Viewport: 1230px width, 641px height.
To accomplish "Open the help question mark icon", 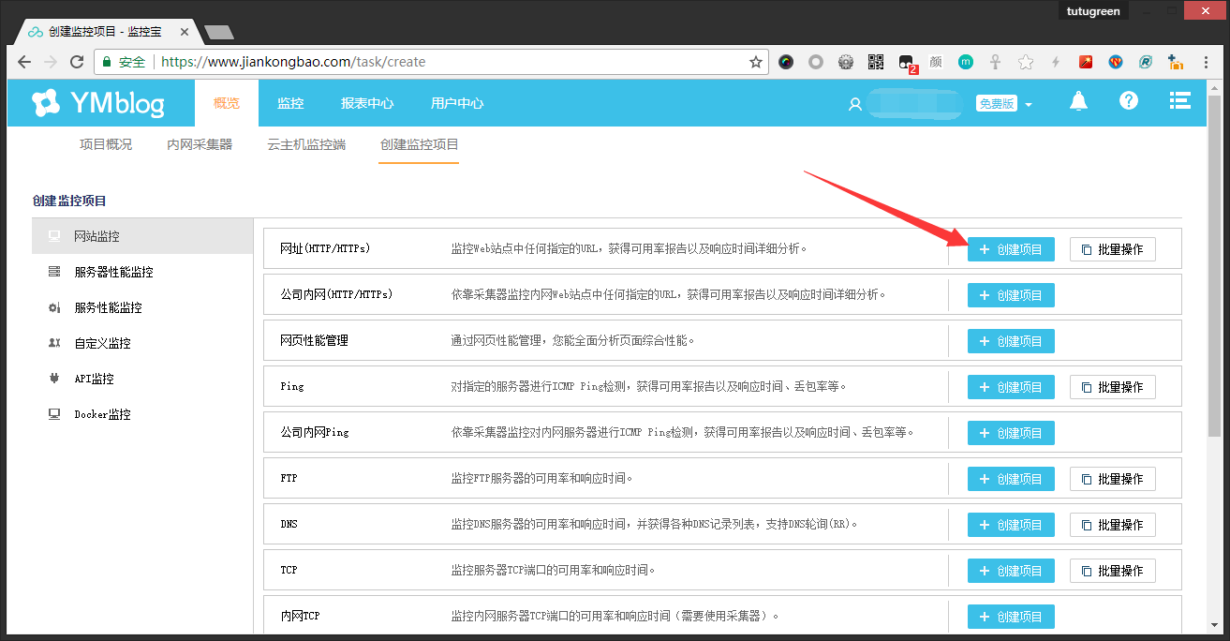I will click(1128, 100).
